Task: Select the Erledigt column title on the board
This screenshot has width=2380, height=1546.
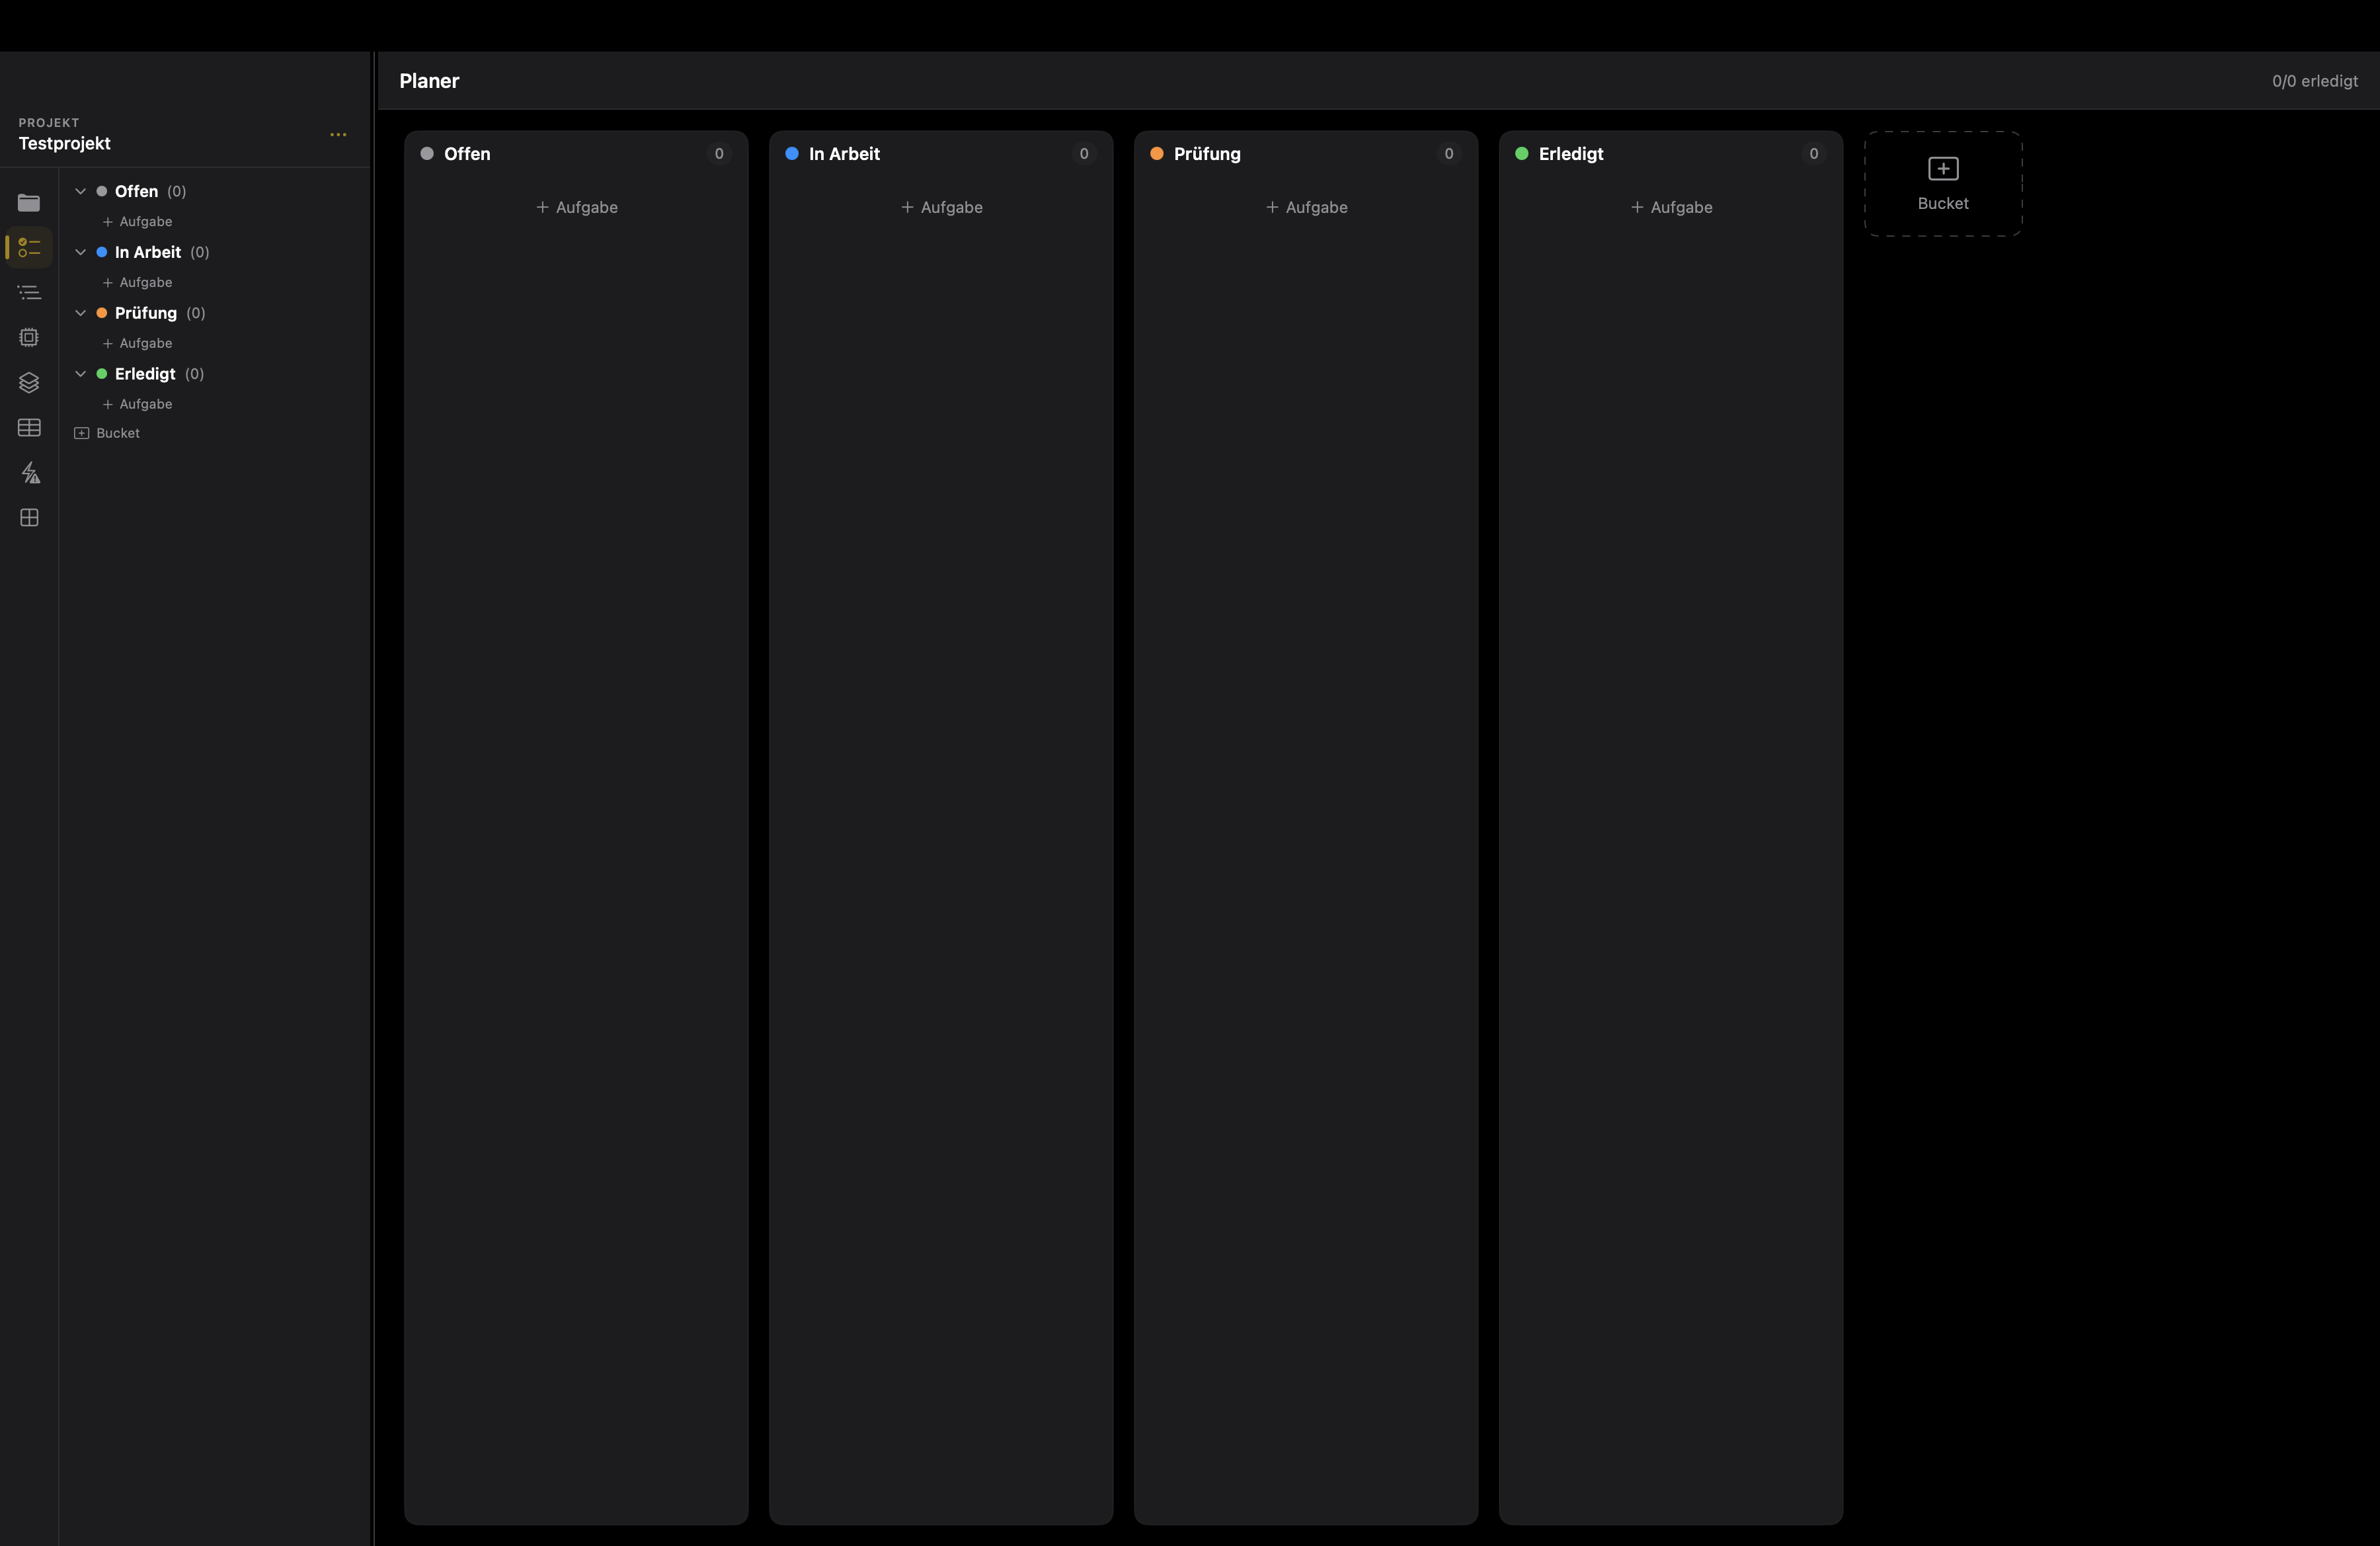Action: 1570,154
